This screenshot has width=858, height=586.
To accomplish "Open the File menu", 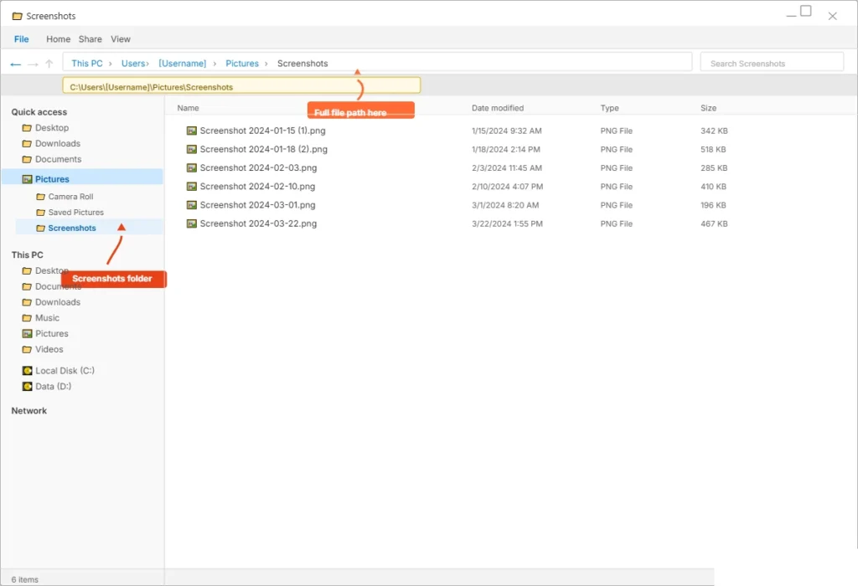I will (21, 39).
